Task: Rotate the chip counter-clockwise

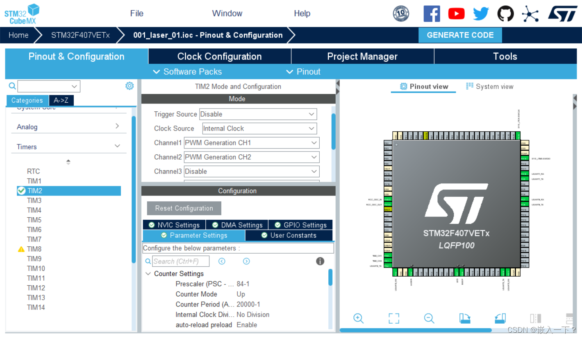Action: (x=500, y=318)
